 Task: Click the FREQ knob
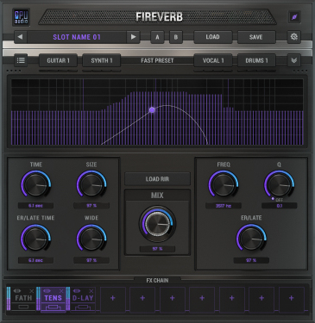point(224,185)
